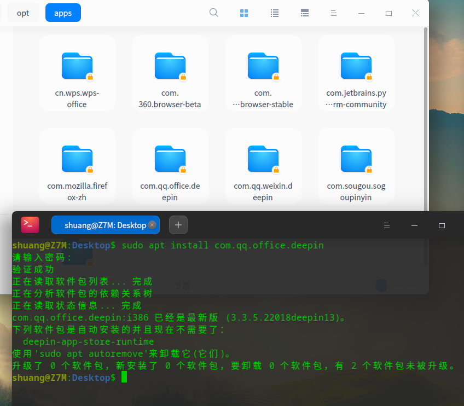
Task: Switch to icon grid view
Action: tap(244, 13)
